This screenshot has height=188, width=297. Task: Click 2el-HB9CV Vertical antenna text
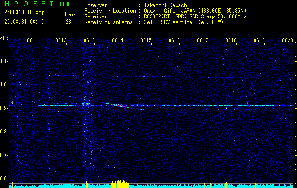coord(184,22)
